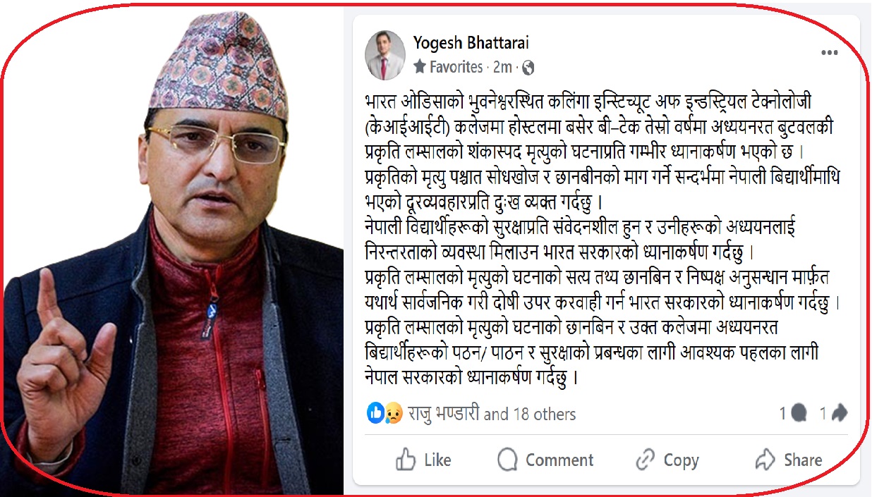Open the three-dot post options menu
The image size is (872, 497).
828,53
